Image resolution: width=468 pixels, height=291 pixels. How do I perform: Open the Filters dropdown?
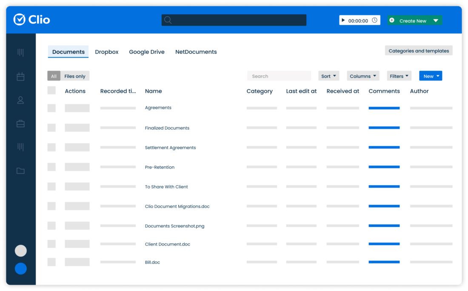tap(399, 76)
